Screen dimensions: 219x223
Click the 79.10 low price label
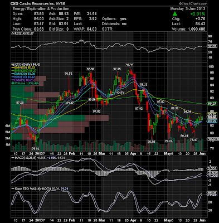click(x=193, y=140)
